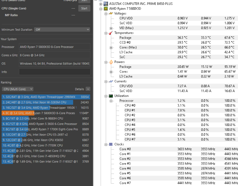The image size is (238, 186).
Task: Open the Details dropdown arrow
Action: 88,89
